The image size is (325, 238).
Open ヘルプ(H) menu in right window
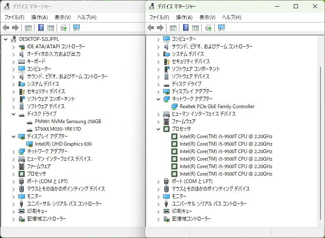[x=231, y=17]
